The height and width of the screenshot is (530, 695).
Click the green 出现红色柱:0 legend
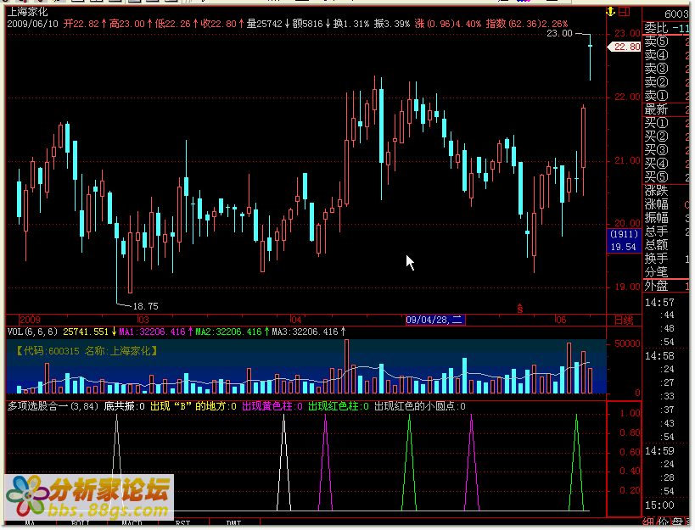(339, 406)
